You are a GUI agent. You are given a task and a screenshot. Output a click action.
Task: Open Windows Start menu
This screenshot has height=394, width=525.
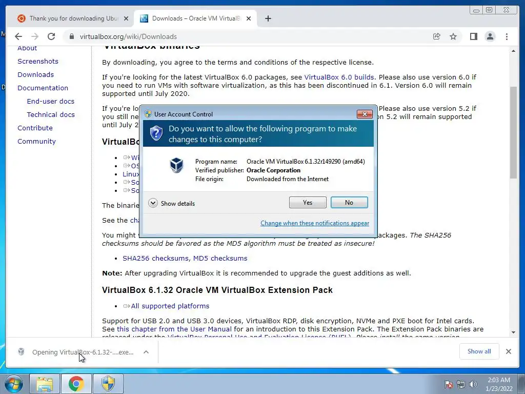click(x=14, y=384)
